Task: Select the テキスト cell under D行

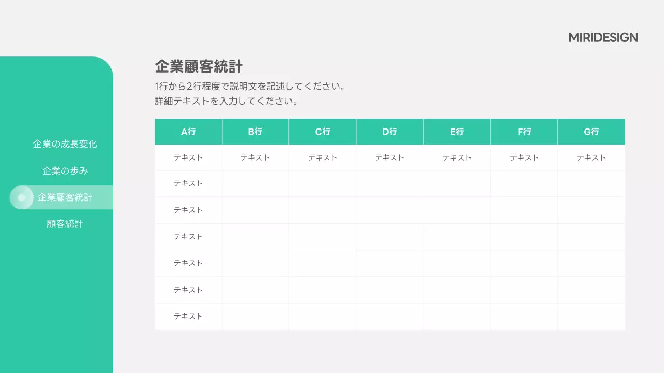Action: click(x=390, y=157)
